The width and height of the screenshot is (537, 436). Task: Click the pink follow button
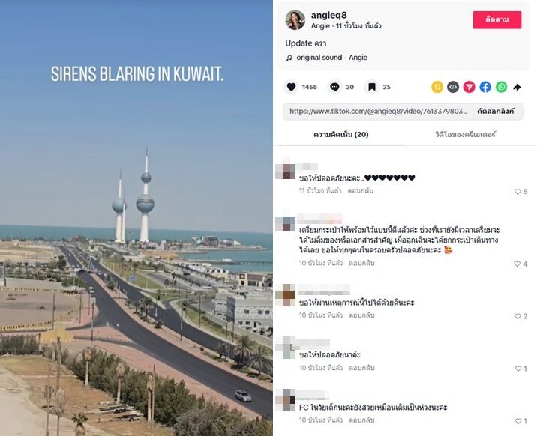click(497, 19)
